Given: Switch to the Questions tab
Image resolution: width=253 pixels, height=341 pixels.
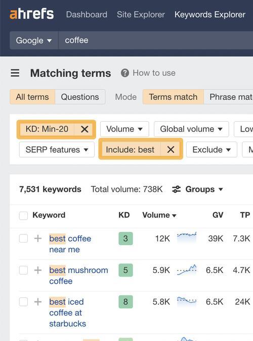Looking at the screenshot, I should coord(80,97).
